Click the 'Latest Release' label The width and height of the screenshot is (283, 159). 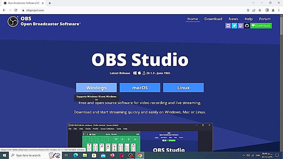point(120,73)
